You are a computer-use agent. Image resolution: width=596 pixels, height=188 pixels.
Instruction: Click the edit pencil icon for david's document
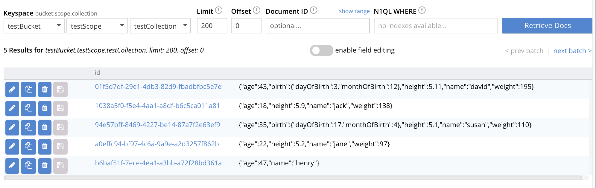click(x=12, y=90)
